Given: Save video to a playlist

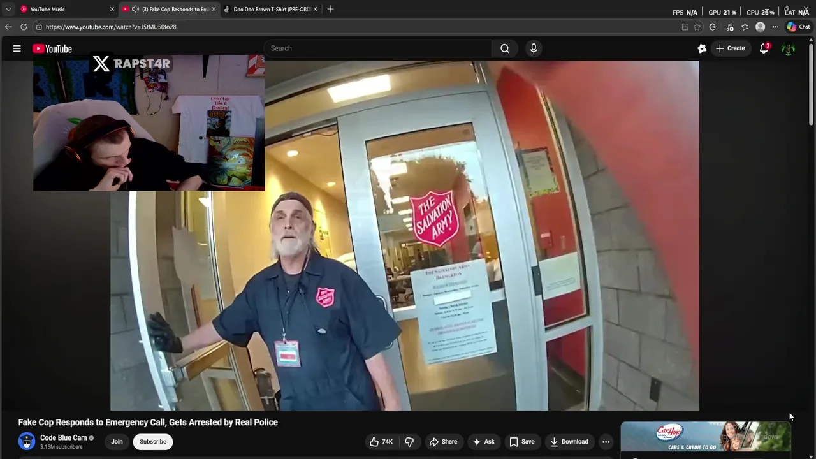Looking at the screenshot, I should (x=521, y=441).
